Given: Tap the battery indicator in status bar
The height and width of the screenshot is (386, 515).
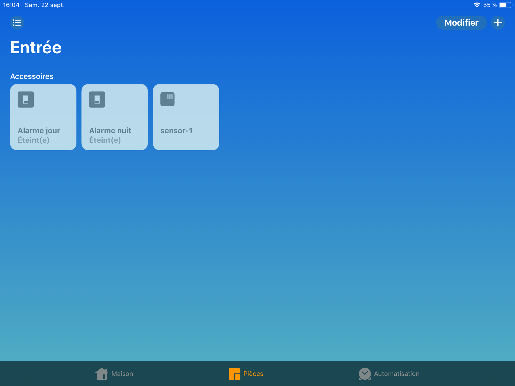Looking at the screenshot, I should [x=505, y=5].
